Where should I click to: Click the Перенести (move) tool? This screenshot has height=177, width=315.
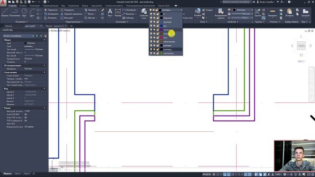pyautogui.click(x=51, y=10)
